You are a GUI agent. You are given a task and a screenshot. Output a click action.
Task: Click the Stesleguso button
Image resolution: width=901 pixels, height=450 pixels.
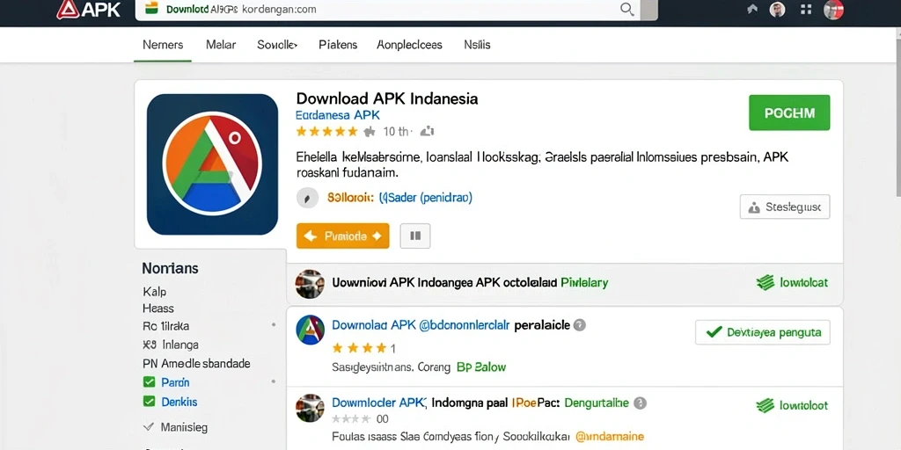tap(784, 207)
